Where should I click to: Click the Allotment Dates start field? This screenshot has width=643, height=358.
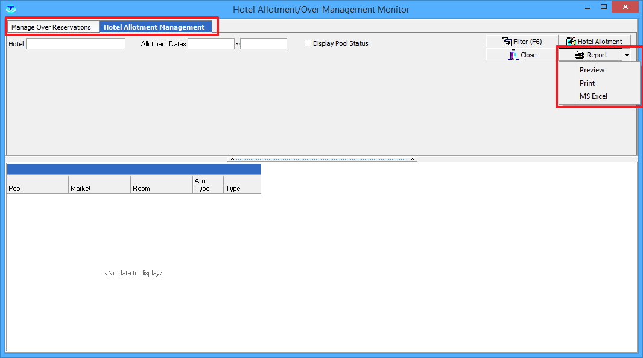(211, 43)
